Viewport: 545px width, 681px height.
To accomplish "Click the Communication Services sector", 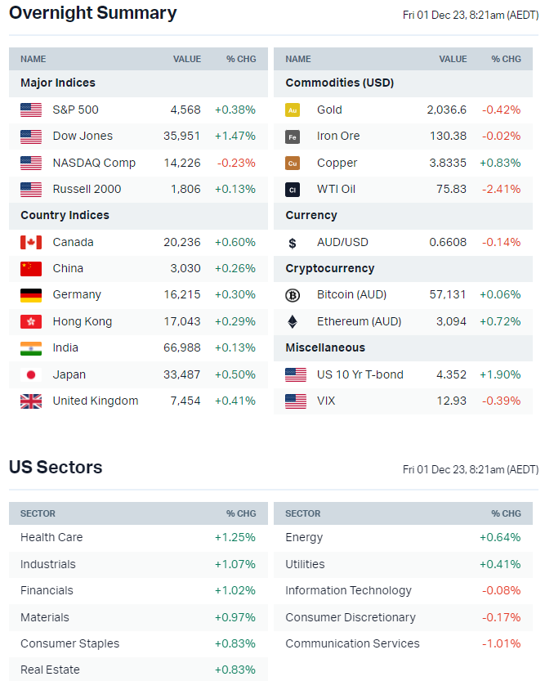I will point(352,643).
